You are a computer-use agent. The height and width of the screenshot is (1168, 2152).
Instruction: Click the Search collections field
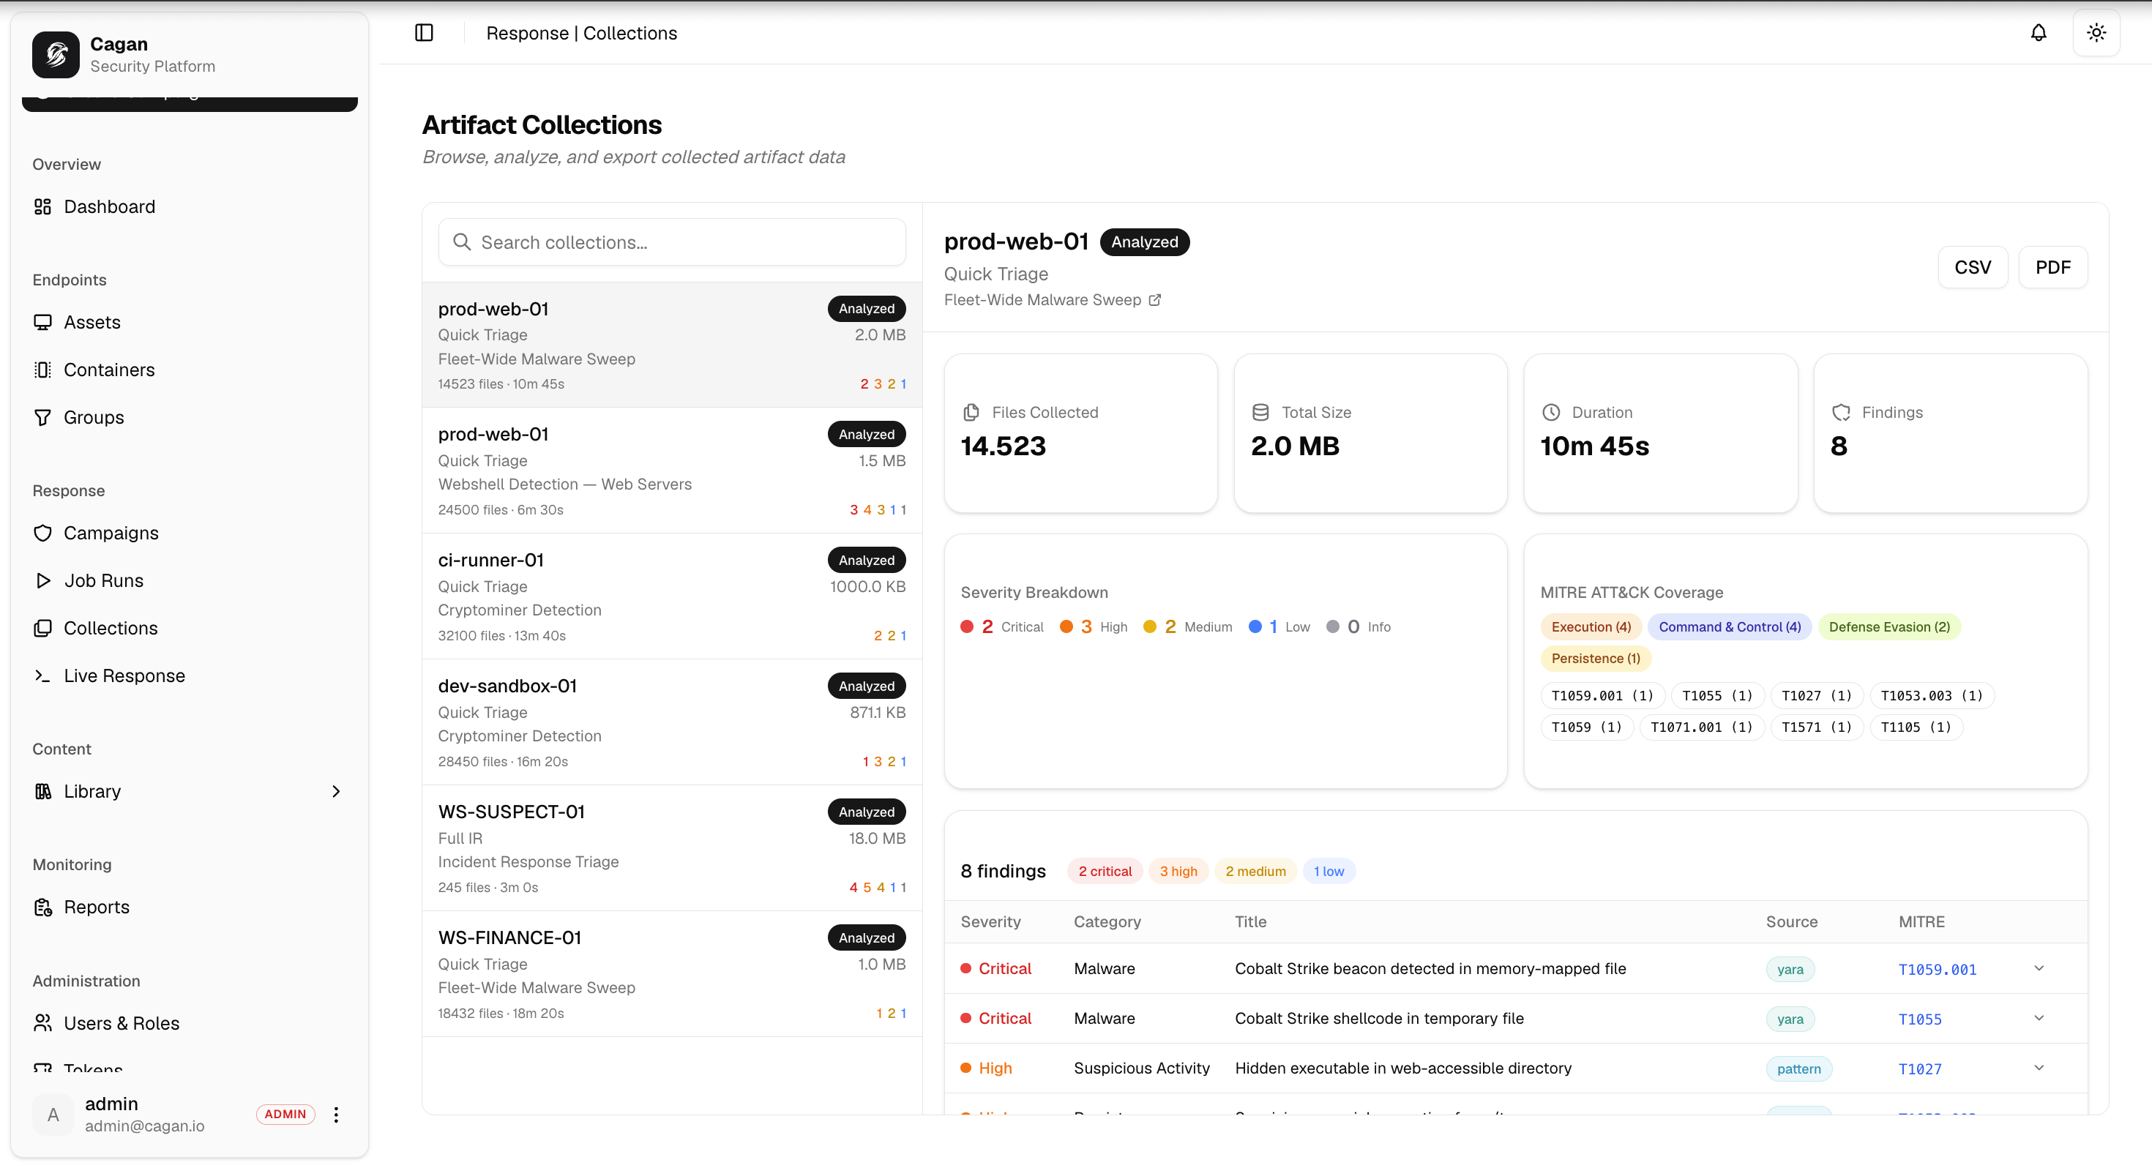click(672, 242)
